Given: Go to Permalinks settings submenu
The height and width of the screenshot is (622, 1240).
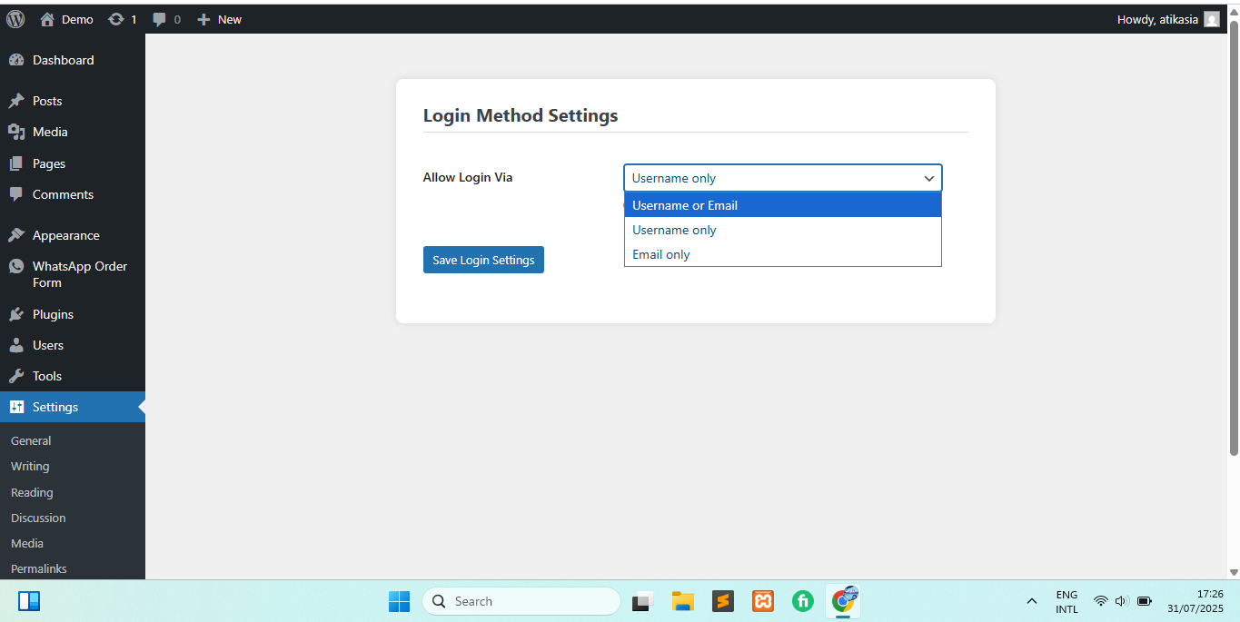Looking at the screenshot, I should pyautogui.click(x=39, y=568).
